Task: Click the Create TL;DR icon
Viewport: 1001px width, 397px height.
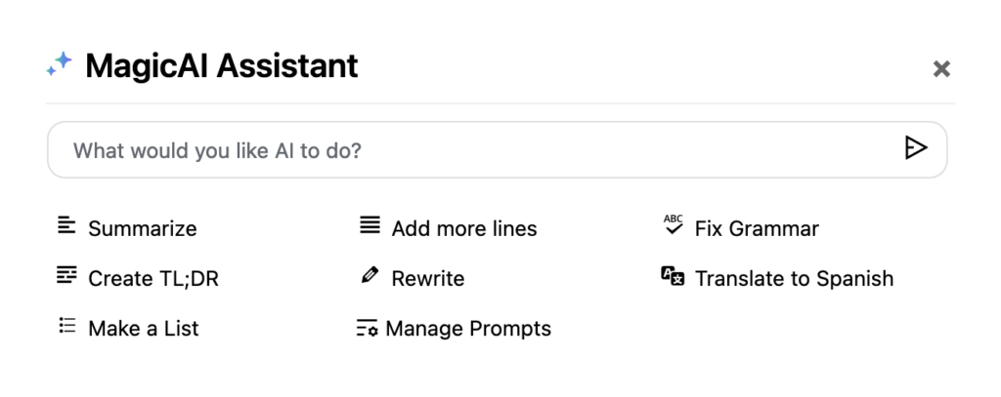Action: click(66, 276)
